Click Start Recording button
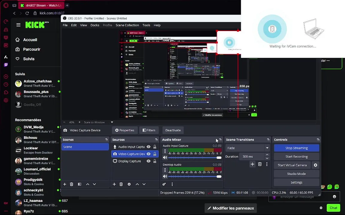Image resolution: width=345 pixels, height=215 pixels. [x=296, y=157]
